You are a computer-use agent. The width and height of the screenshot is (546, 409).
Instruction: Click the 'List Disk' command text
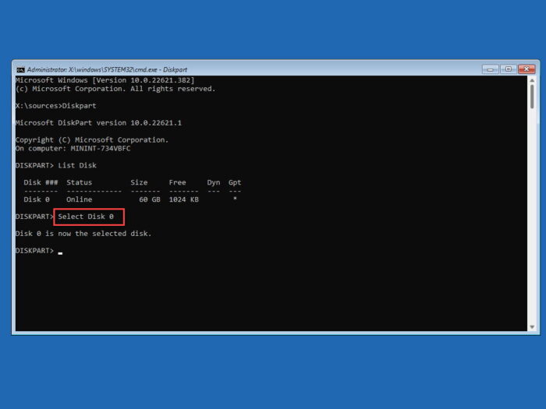77,165
